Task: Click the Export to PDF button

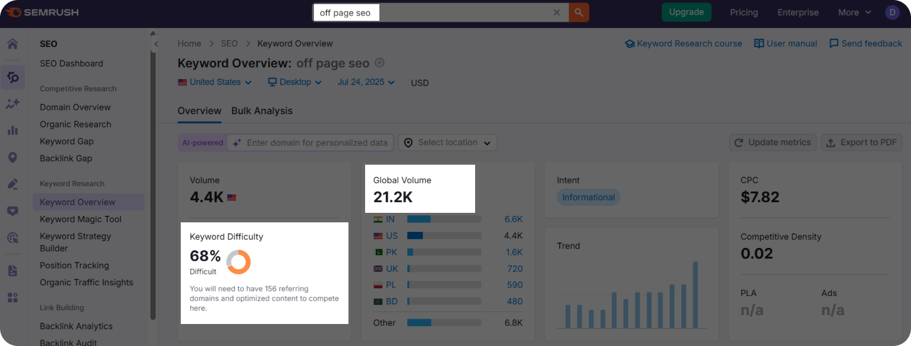Action: 862,143
